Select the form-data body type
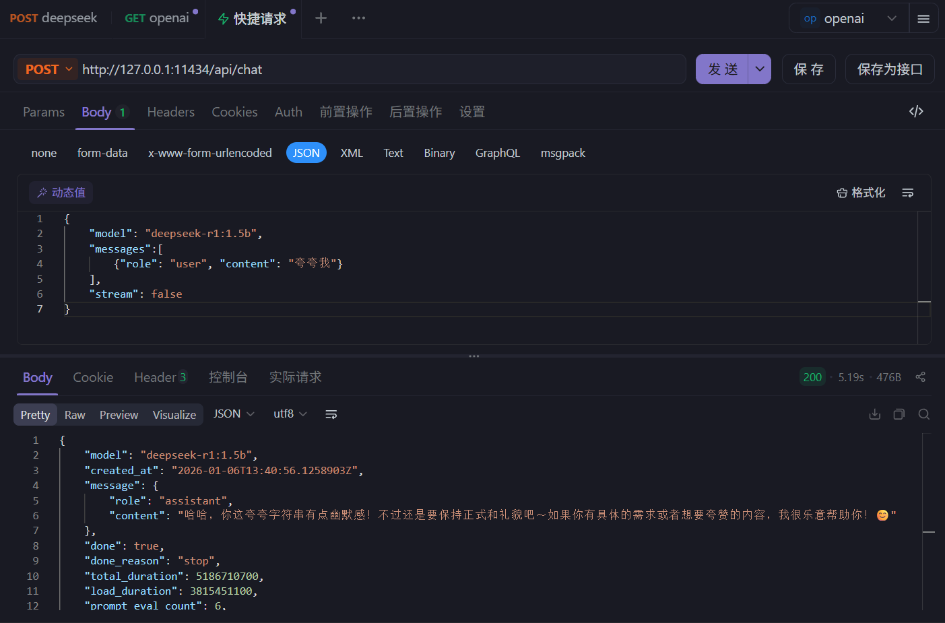Viewport: 945px width, 623px height. [x=102, y=153]
